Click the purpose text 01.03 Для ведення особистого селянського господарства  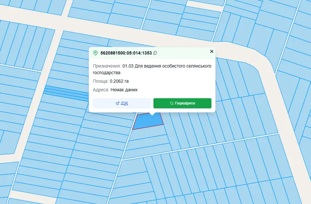point(152,69)
